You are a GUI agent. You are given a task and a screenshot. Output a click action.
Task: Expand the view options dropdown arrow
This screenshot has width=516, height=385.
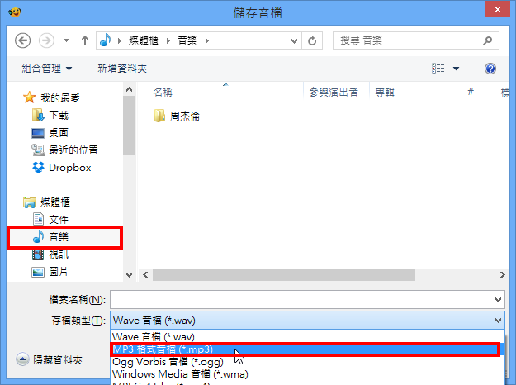456,69
